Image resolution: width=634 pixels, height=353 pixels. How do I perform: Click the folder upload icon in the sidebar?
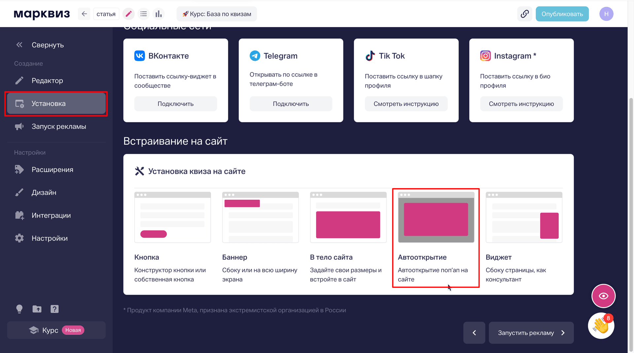37,309
